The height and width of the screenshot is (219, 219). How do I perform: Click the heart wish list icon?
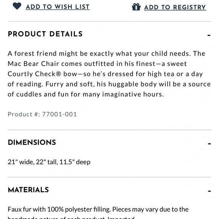[x=17, y=6]
